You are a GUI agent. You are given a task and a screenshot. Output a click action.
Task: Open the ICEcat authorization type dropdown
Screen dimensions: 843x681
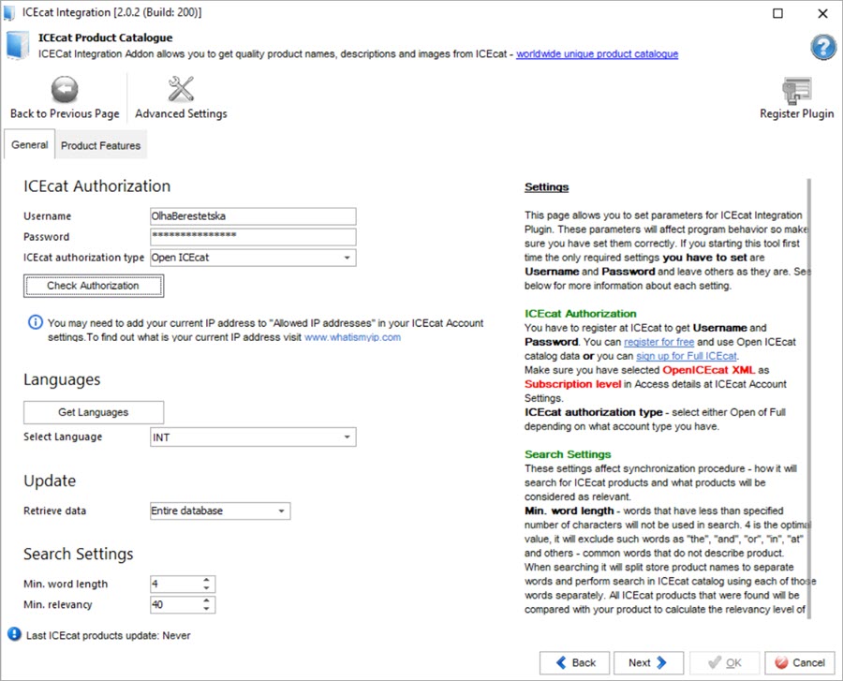click(253, 258)
